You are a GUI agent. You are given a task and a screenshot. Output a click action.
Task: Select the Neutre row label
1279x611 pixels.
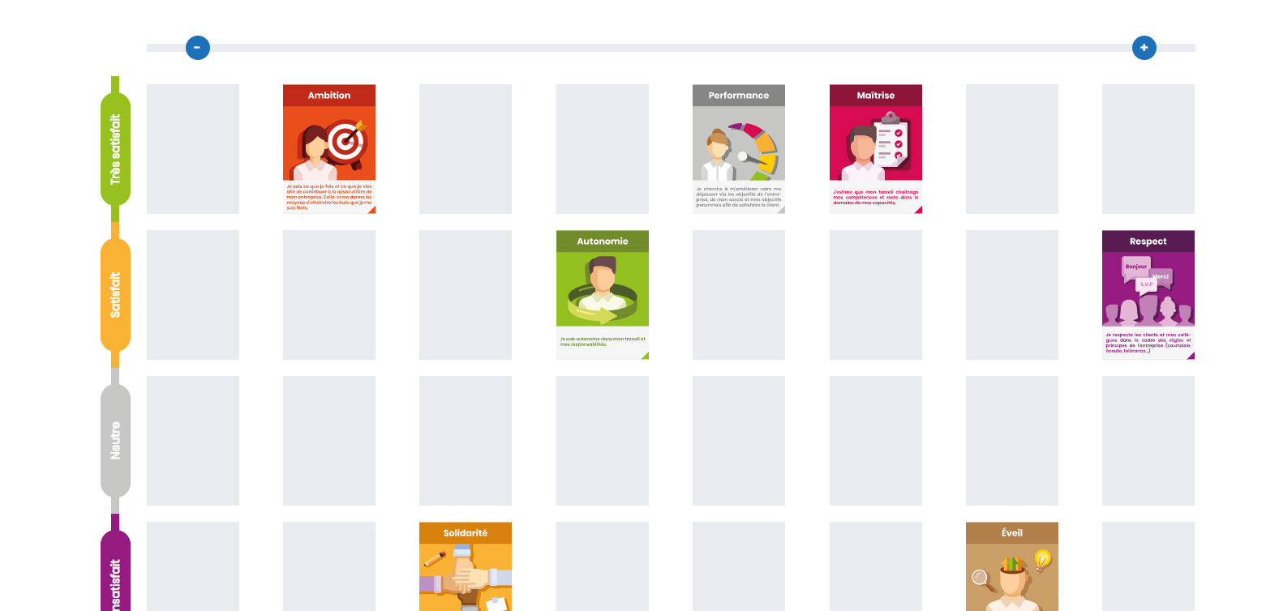tap(115, 441)
